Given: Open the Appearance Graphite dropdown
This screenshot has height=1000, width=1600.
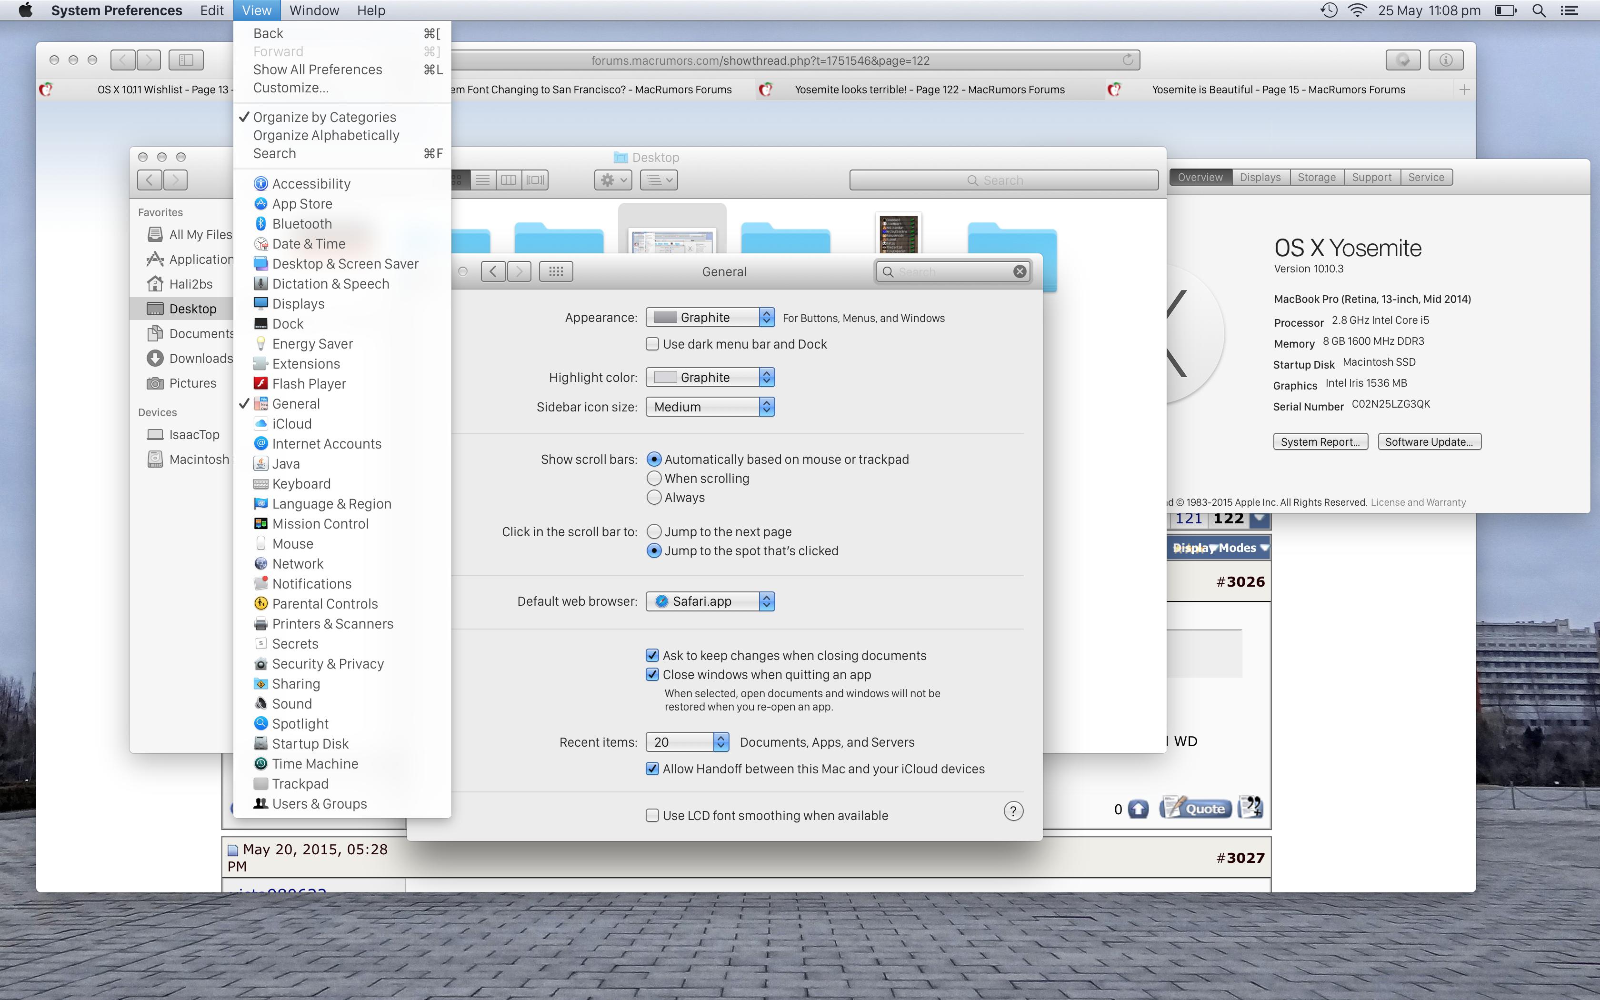Looking at the screenshot, I should (710, 318).
